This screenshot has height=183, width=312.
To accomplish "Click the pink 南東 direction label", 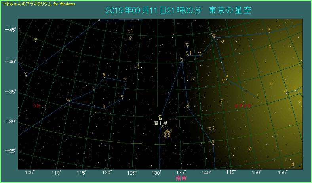I will pos(181,179).
